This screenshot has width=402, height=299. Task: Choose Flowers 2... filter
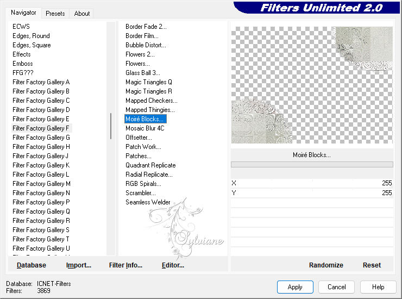(140, 54)
